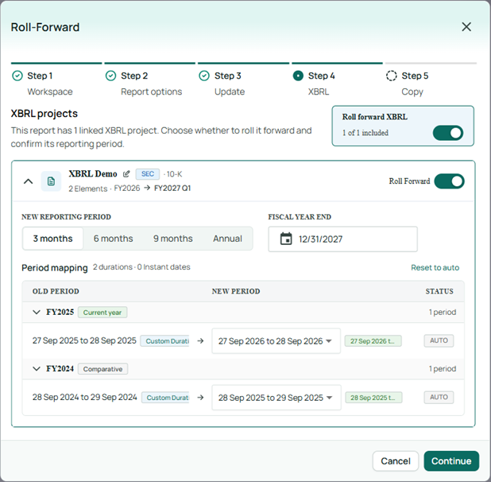Click '2 durations · 0 Instant dates' text
The height and width of the screenshot is (482, 491).
[x=141, y=267]
